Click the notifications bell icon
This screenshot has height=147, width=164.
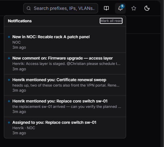[x=120, y=8]
